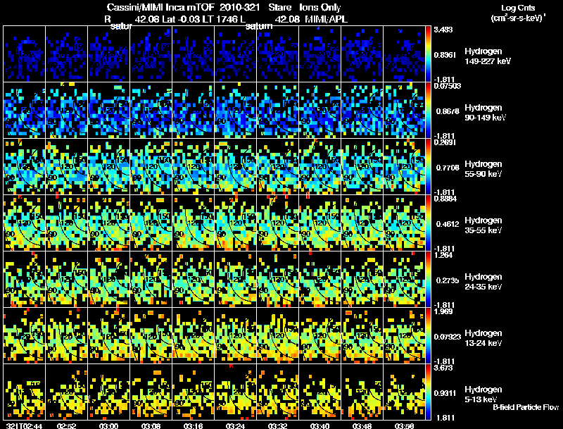This screenshot has height=429, width=563.
Task: Click the 03:56 time label
Action: point(404,425)
